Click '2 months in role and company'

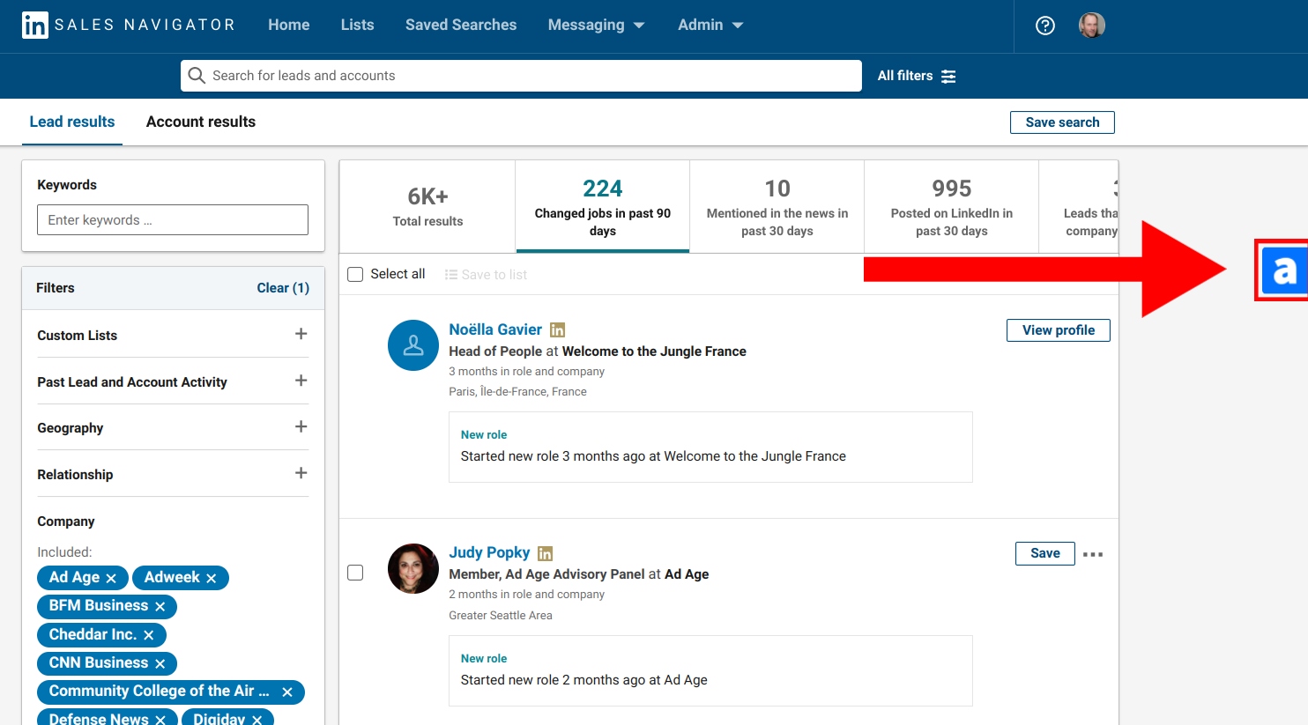click(x=526, y=595)
